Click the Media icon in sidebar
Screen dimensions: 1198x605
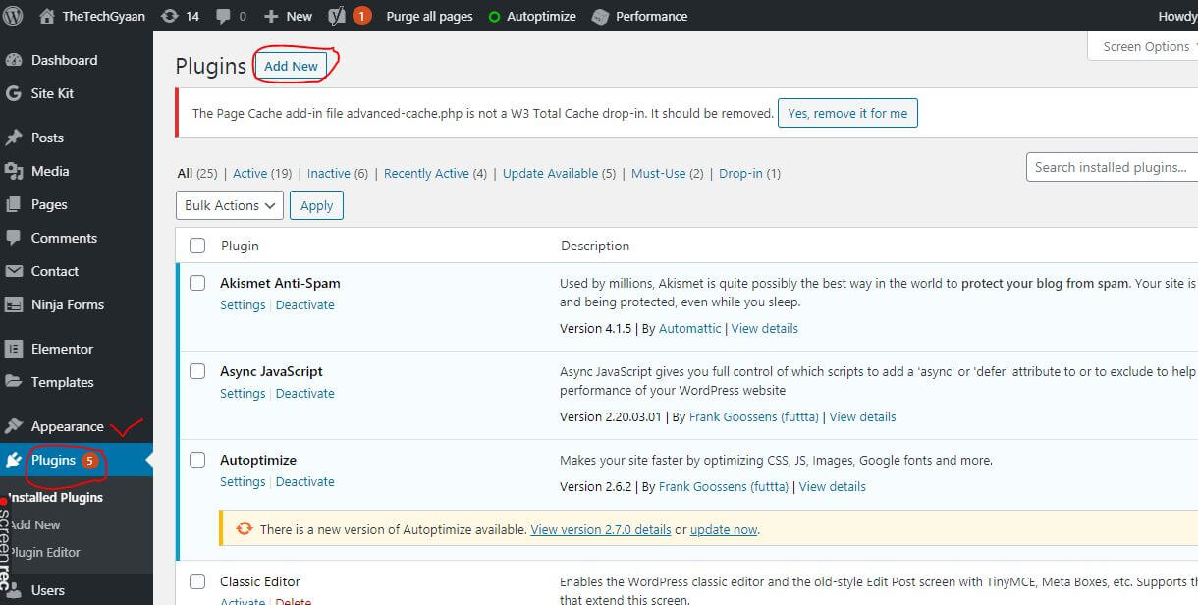point(14,171)
